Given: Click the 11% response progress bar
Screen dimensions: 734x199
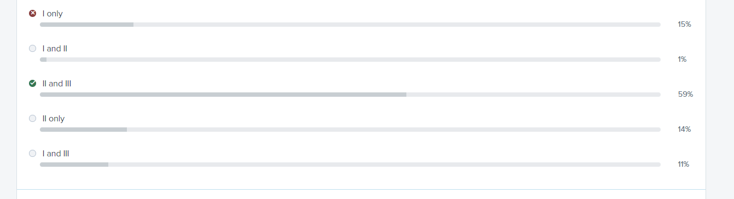Looking at the screenshot, I should (x=350, y=165).
